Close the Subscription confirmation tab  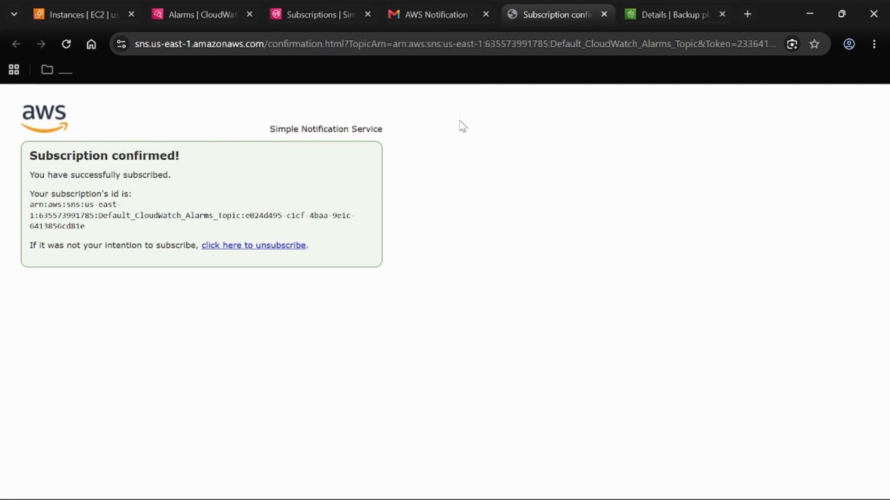604,14
